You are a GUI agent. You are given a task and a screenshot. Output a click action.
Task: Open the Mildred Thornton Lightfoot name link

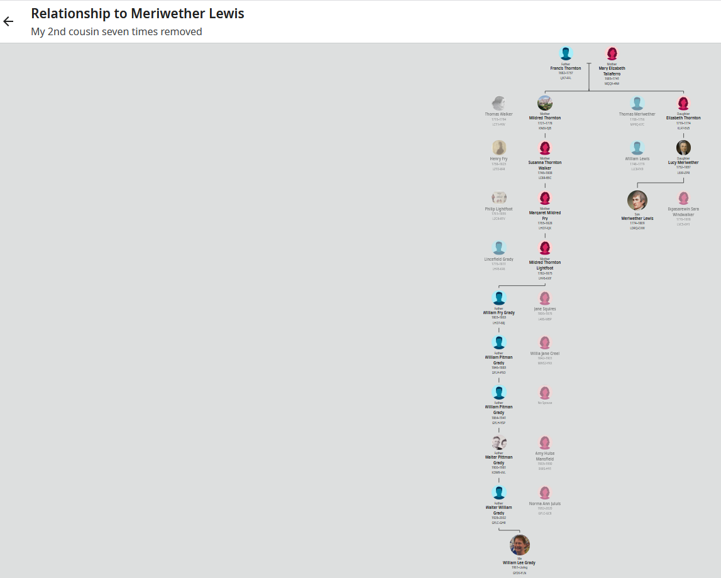click(x=545, y=265)
